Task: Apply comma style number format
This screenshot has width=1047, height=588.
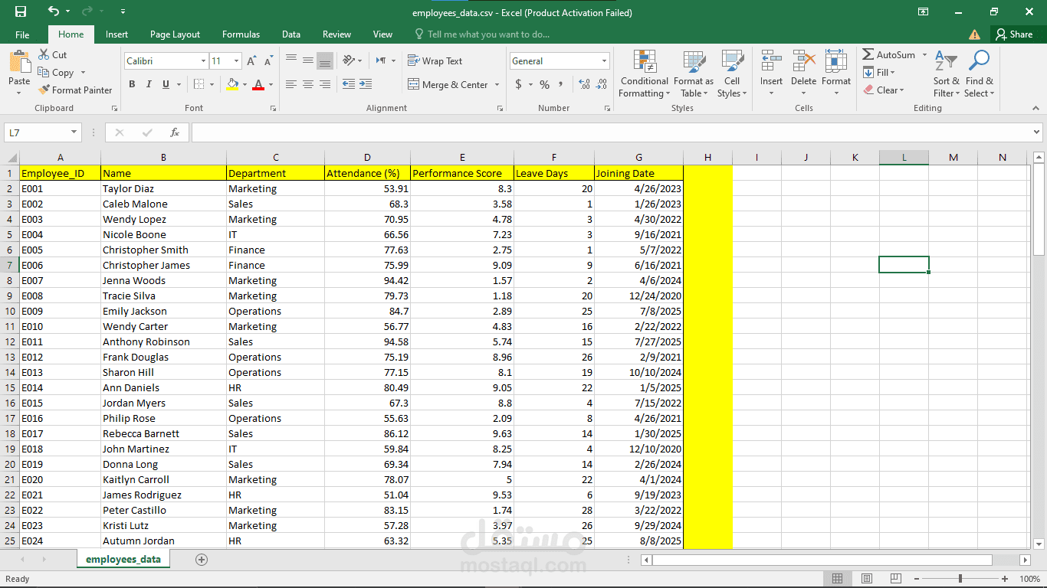Action: (560, 84)
